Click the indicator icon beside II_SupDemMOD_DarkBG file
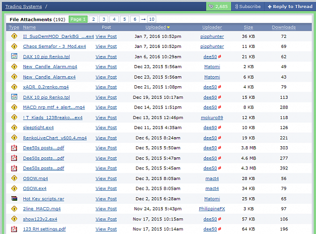 tap(14, 36)
